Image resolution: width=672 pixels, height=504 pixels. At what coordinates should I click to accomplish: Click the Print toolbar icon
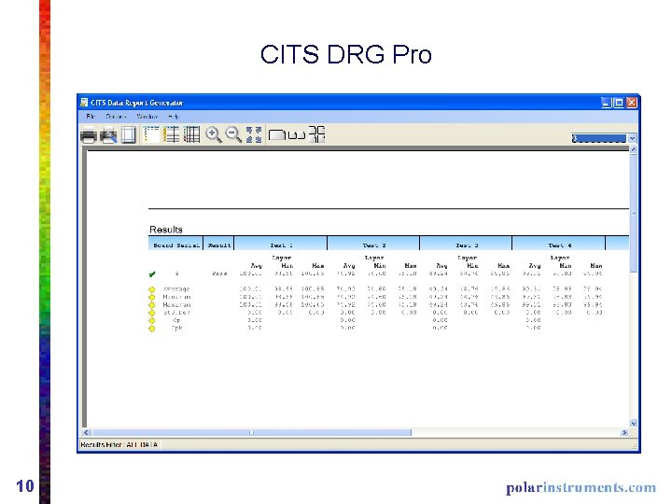89,135
